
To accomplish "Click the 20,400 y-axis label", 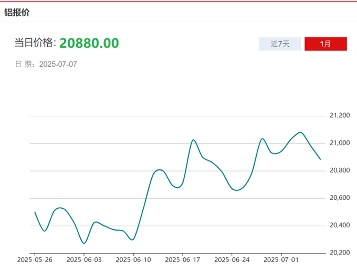I will click(x=339, y=225).
